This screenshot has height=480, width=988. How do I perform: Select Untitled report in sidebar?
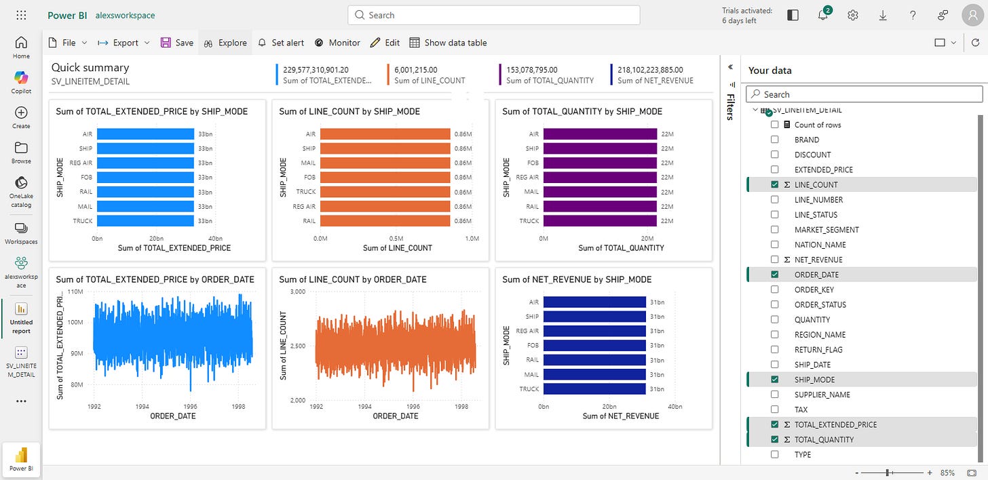pos(21,318)
